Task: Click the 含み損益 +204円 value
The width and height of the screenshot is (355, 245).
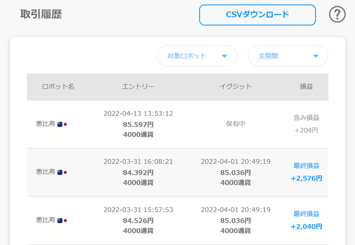Action: [306, 124]
